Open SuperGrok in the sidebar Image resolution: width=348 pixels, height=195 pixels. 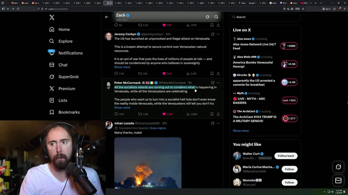(x=64, y=77)
